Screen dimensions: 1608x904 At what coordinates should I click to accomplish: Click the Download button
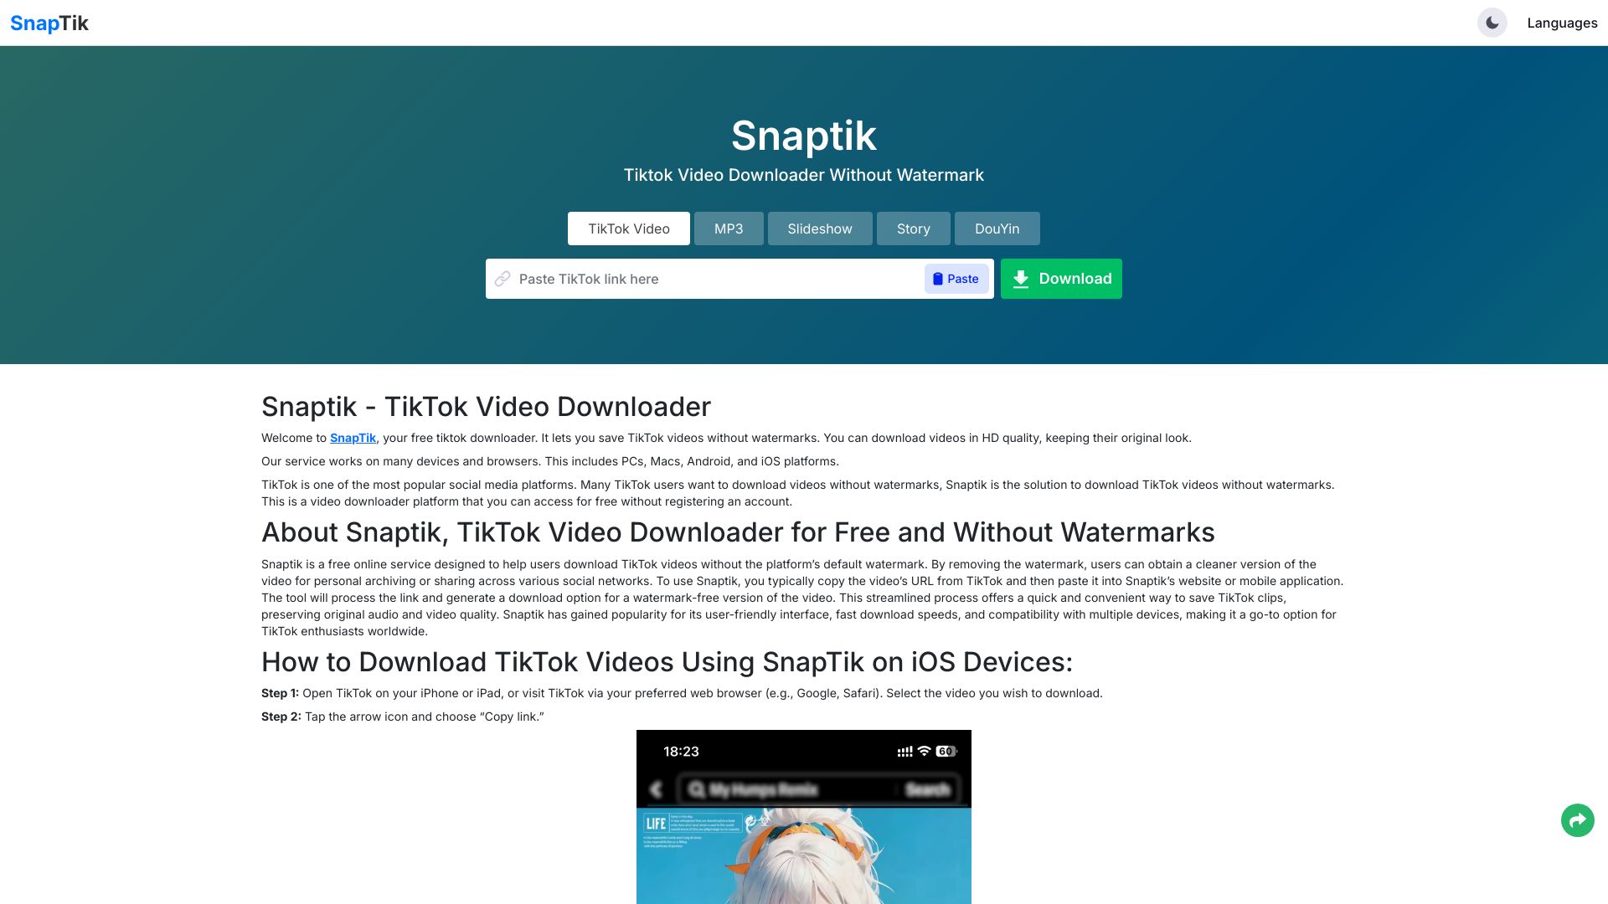[1061, 278]
